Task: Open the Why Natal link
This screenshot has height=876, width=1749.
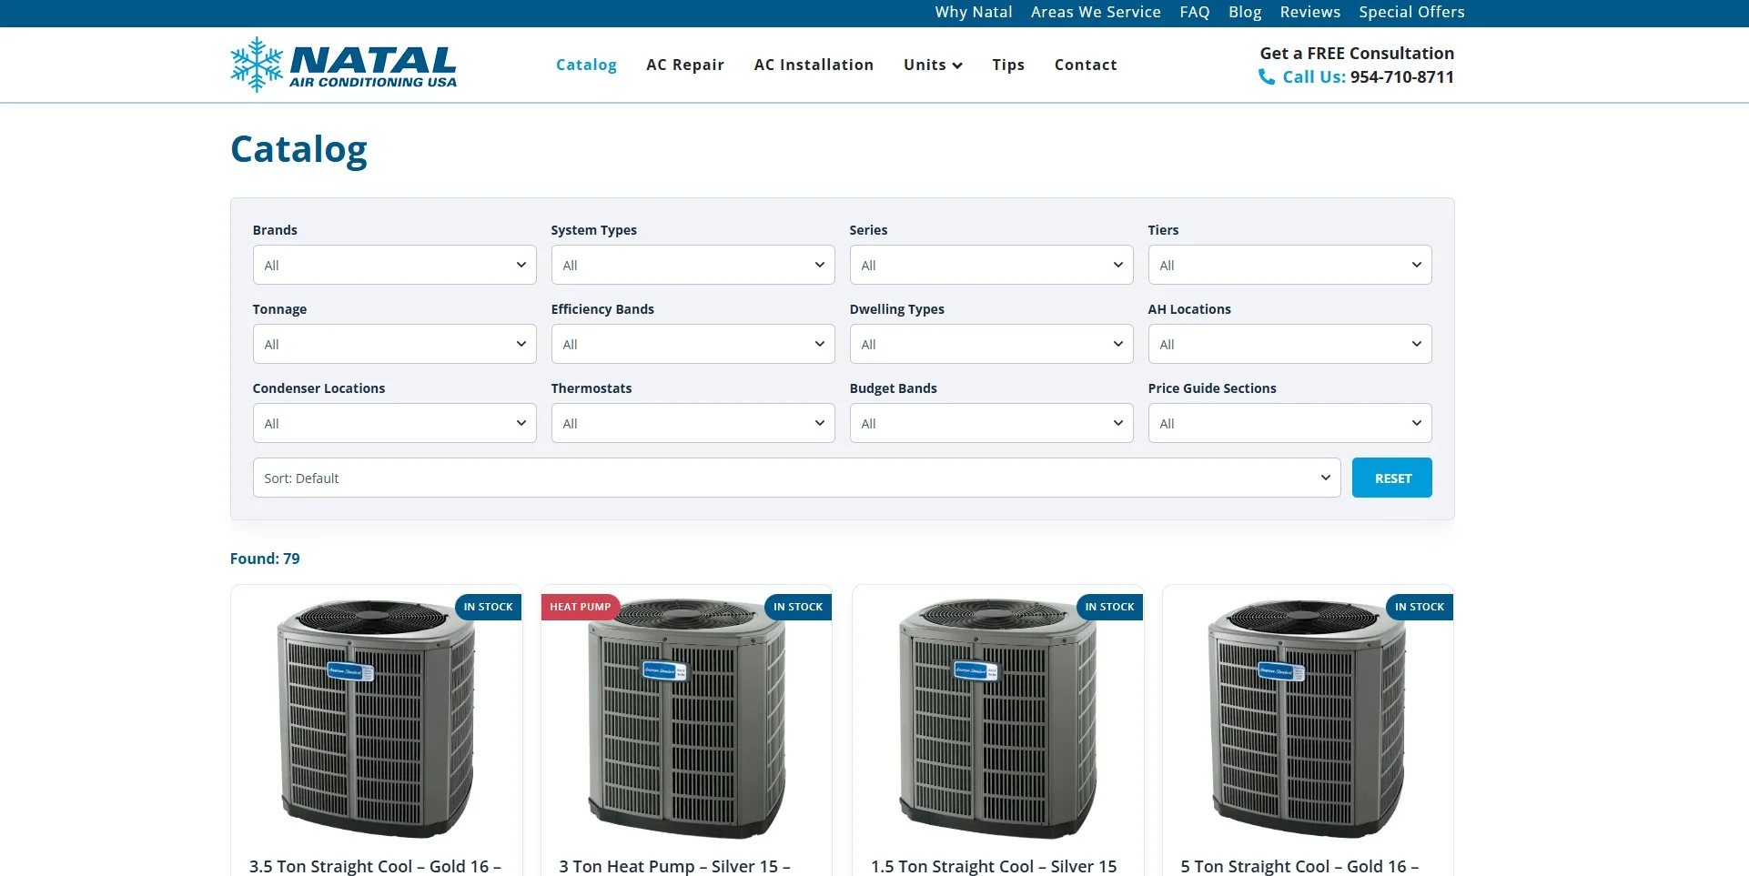Action: point(974,12)
